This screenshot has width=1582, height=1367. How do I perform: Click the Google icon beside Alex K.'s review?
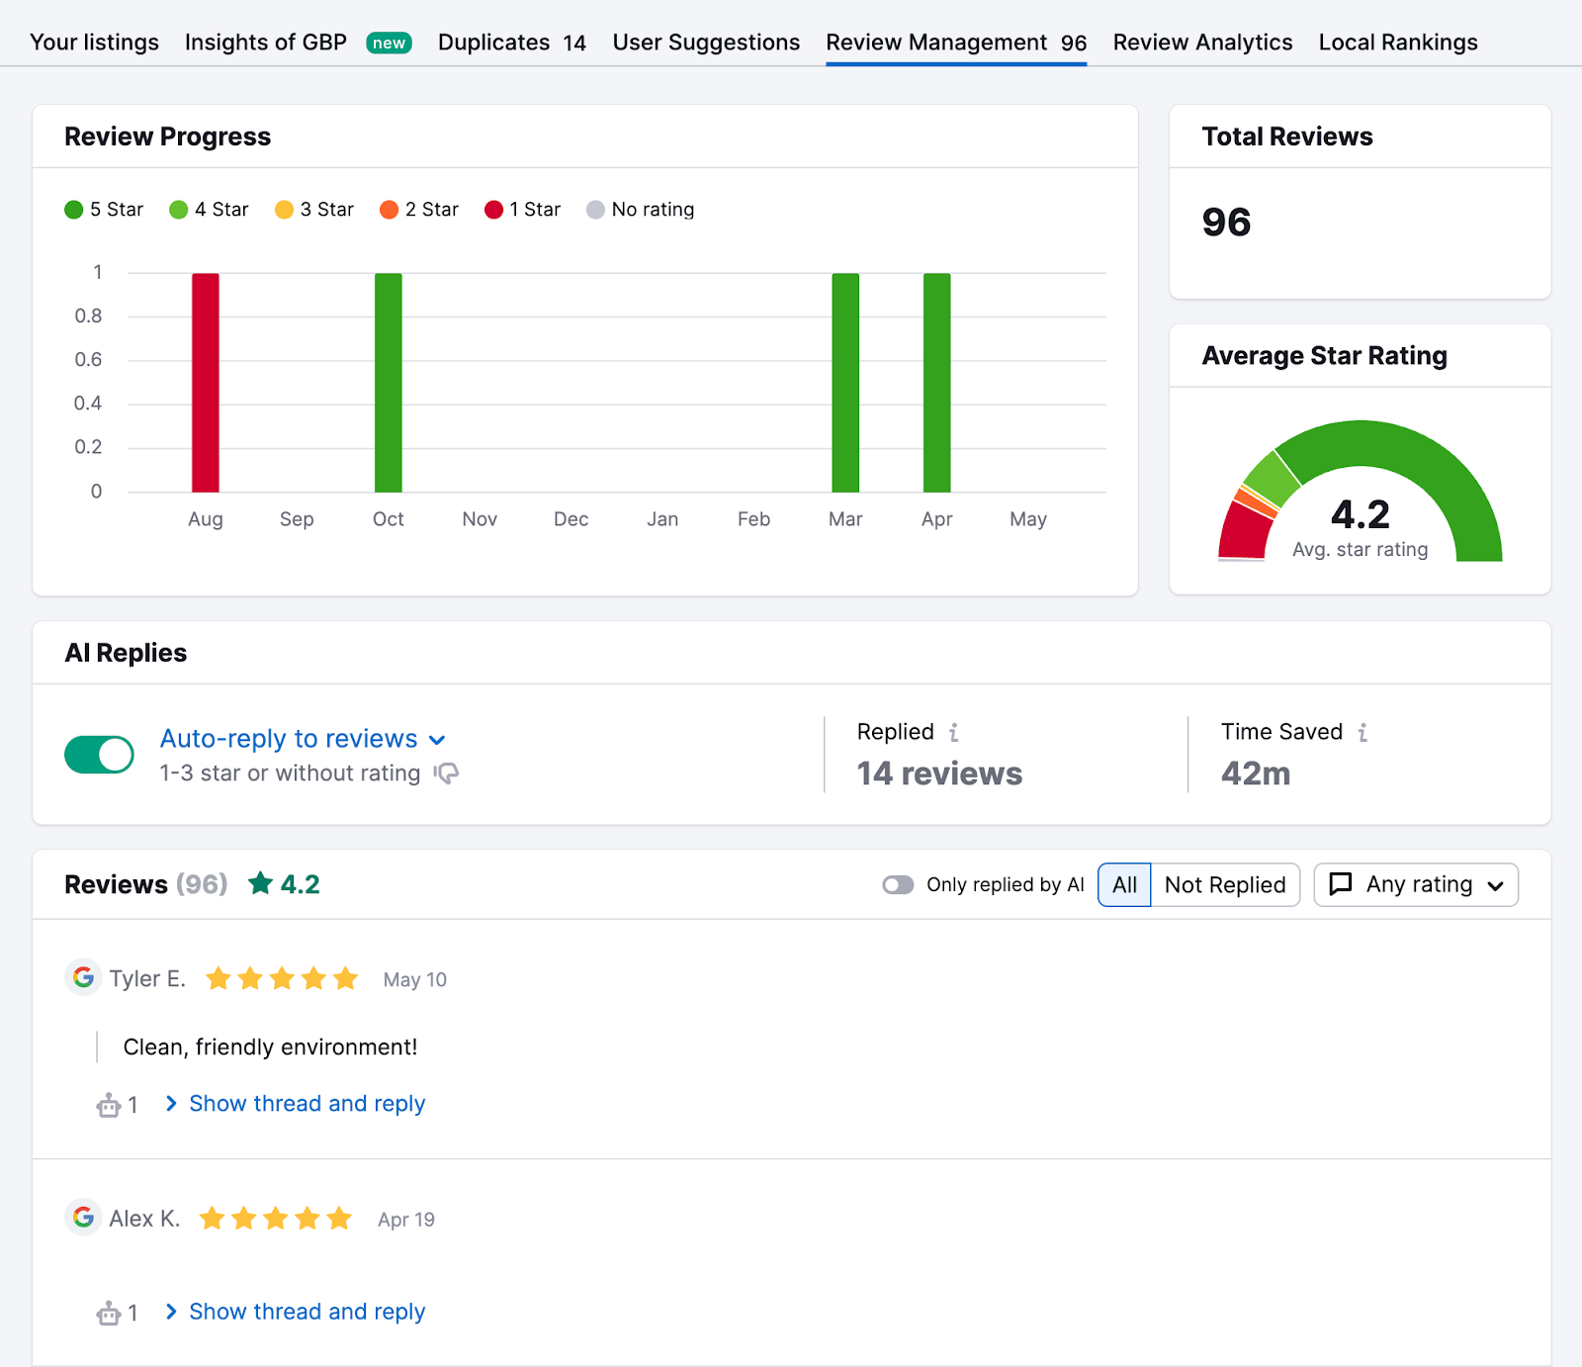[x=83, y=1218]
